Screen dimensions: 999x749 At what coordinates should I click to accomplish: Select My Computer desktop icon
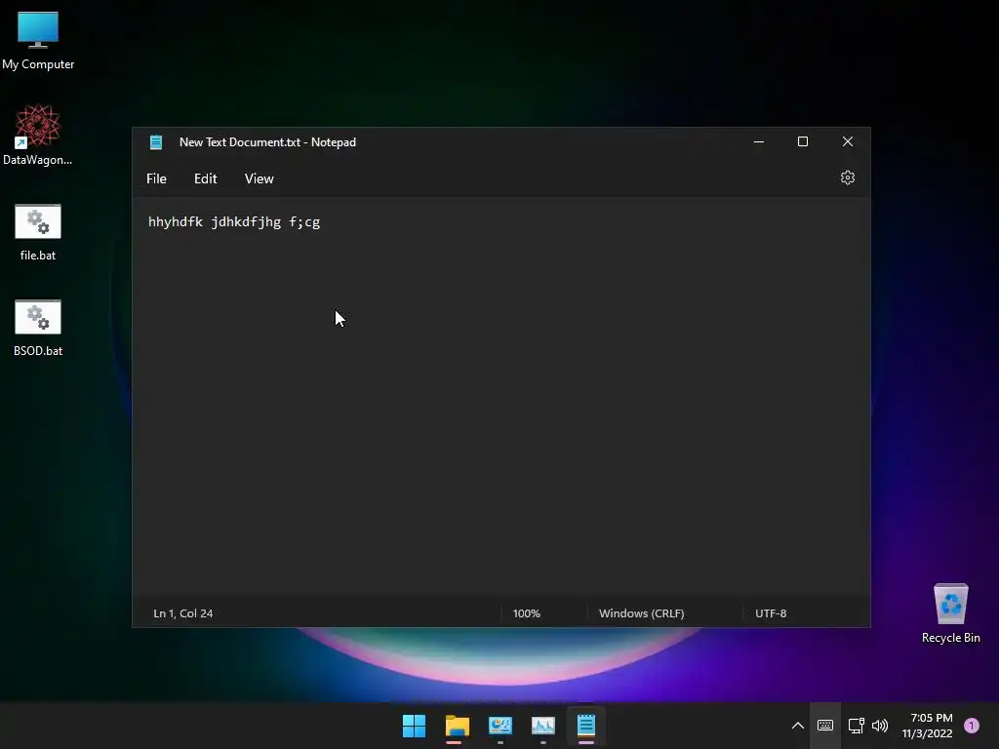coord(38,41)
